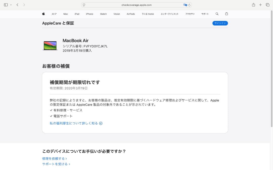The height and width of the screenshot is (170, 273).
Task: Open the shopping bag icon
Action: coord(226,14)
